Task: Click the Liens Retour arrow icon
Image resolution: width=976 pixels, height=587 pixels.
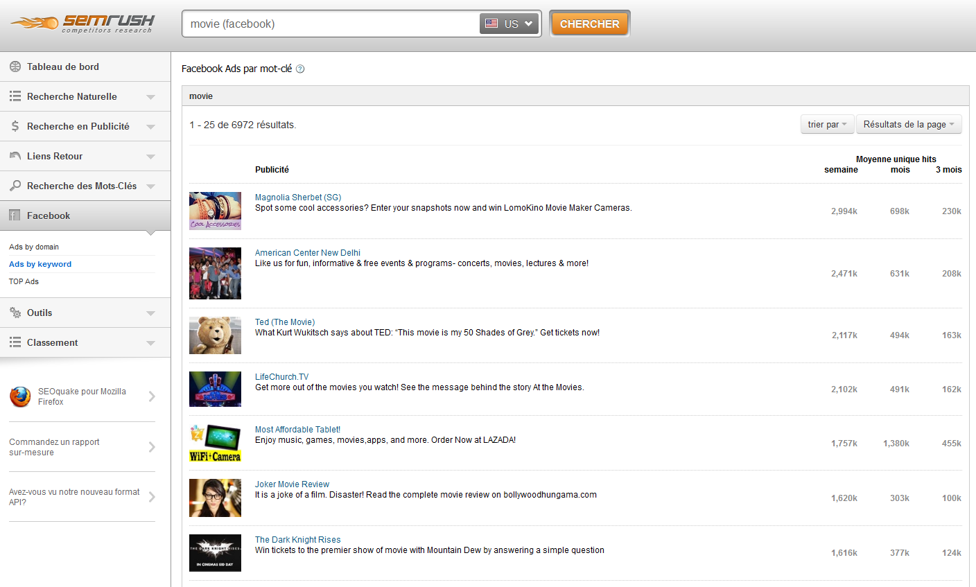Action: pyautogui.click(x=15, y=156)
